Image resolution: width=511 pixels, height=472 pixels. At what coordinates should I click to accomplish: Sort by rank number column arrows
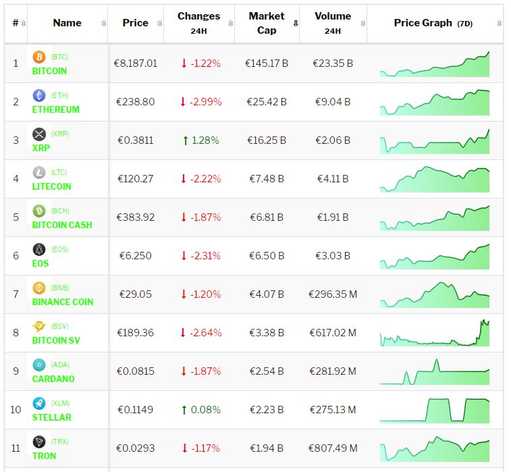pos(24,23)
